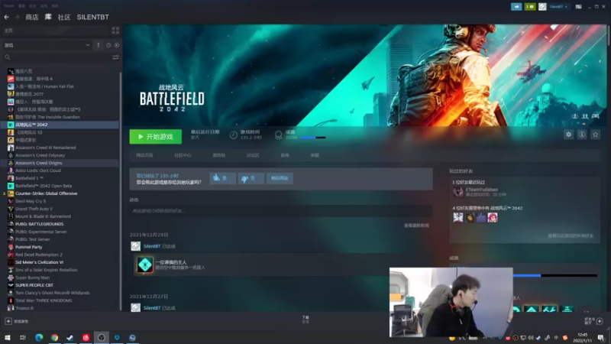
Task: Open Microsoft Edge from taskbar
Action: pyautogui.click(x=39, y=338)
